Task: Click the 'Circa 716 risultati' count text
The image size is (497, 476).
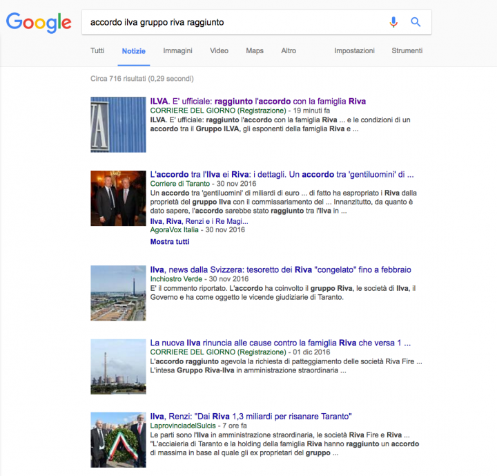Action: coord(142,79)
